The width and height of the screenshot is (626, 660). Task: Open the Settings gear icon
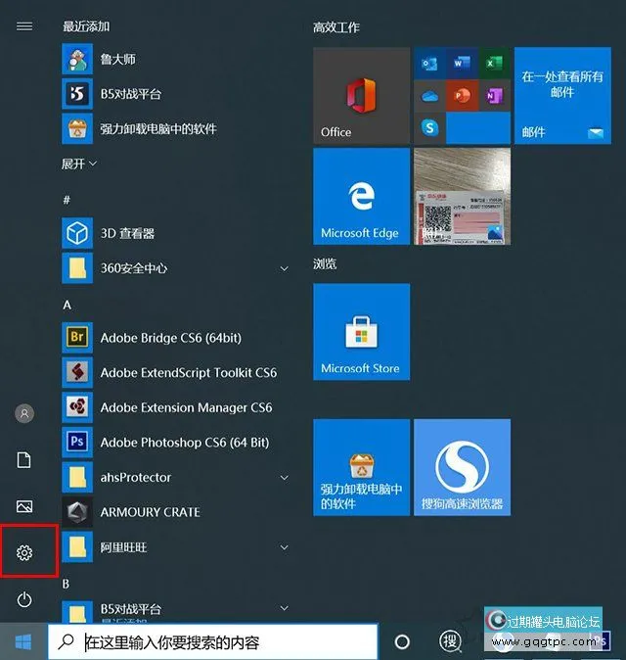tap(24, 552)
